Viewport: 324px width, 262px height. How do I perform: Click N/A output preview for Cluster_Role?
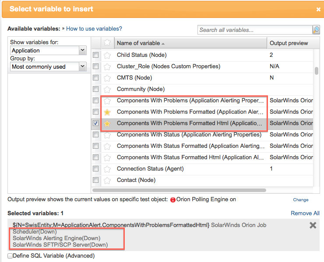coord(275,66)
